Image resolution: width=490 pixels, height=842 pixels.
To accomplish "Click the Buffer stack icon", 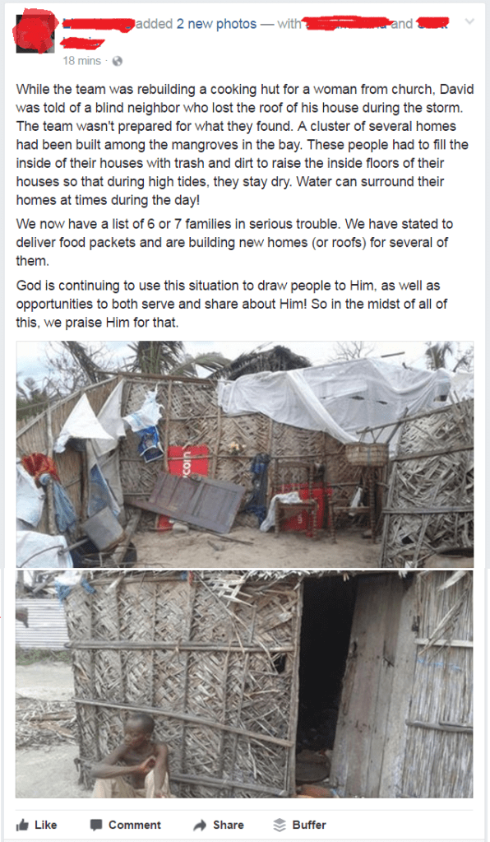I will [x=280, y=825].
